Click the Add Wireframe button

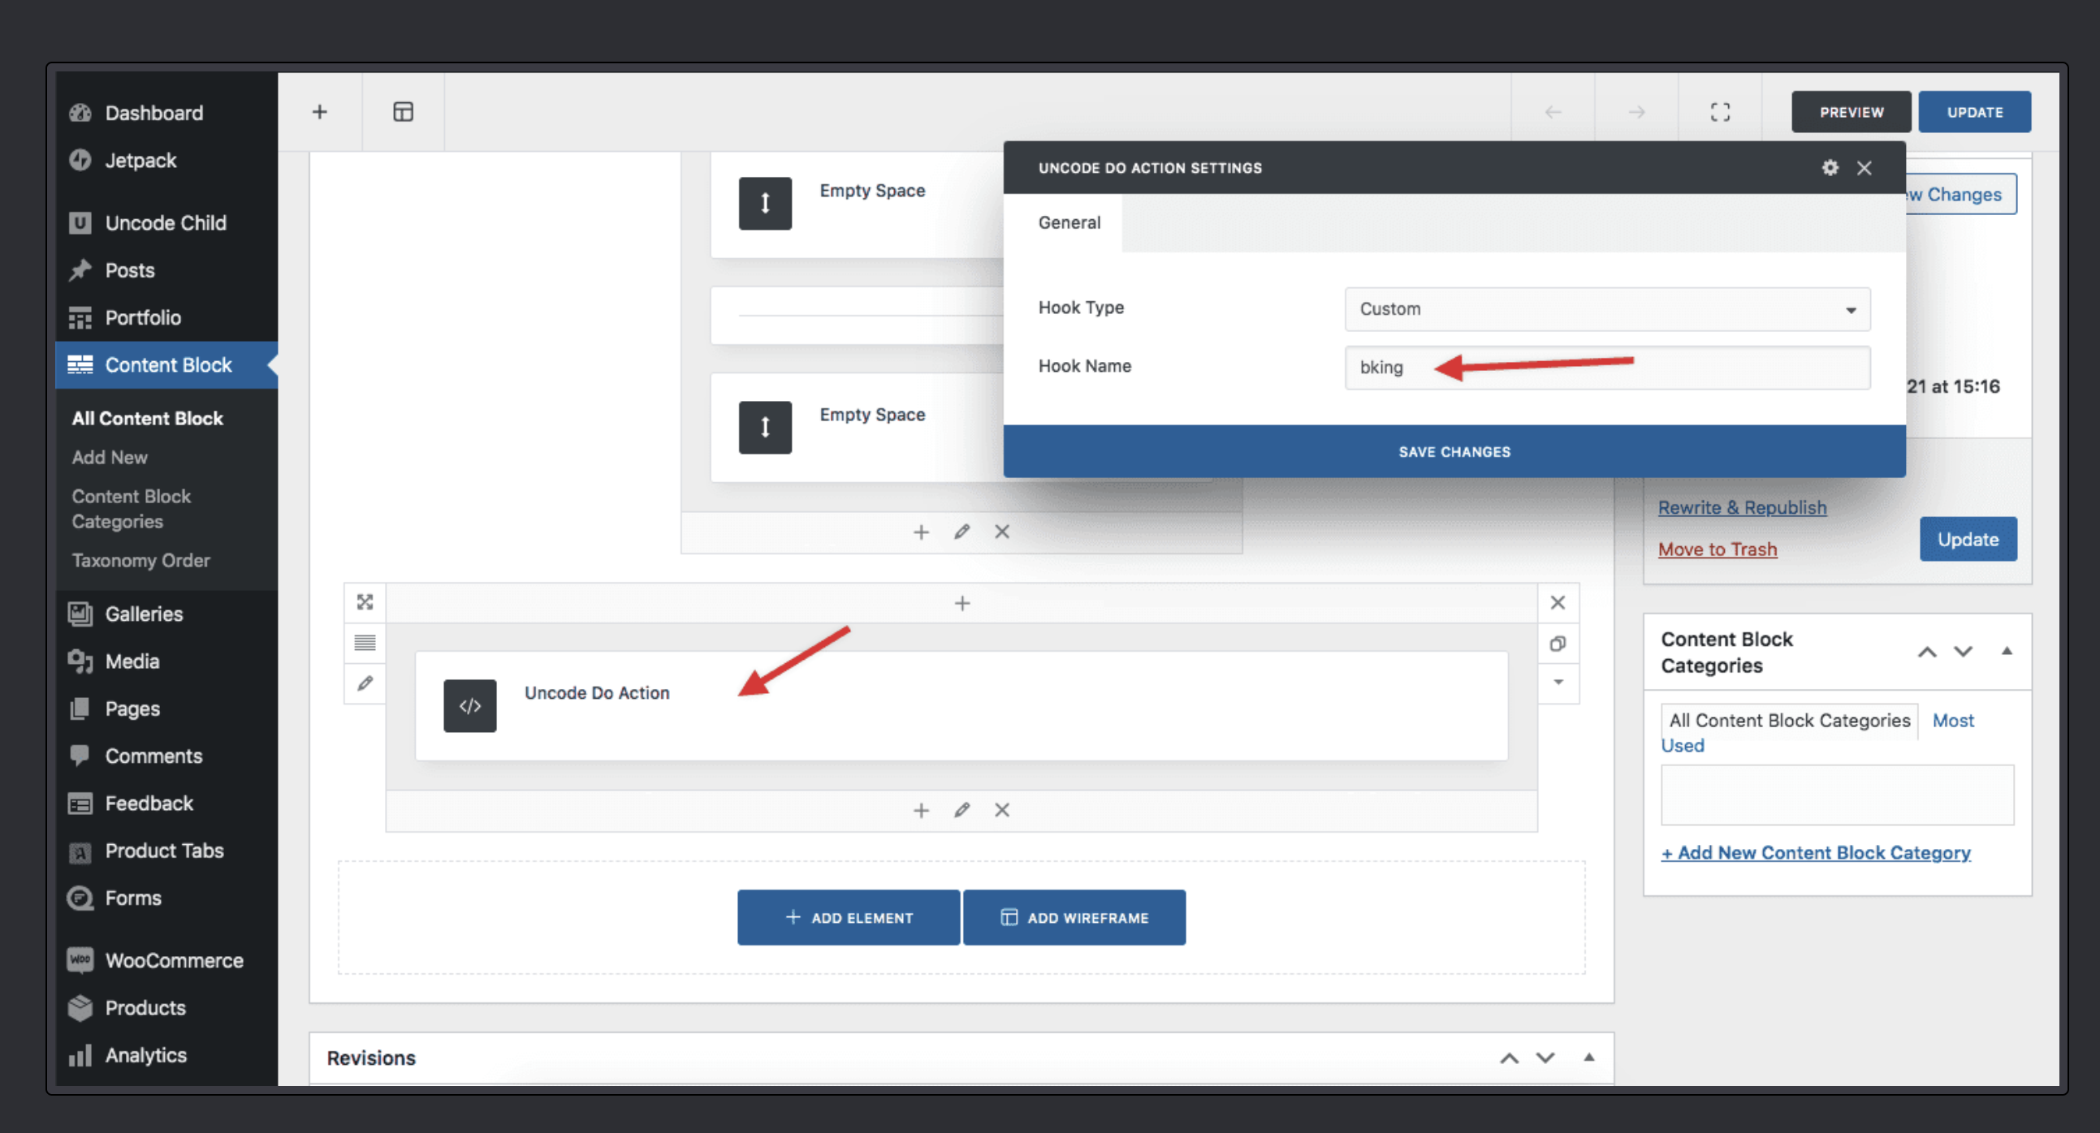coord(1074,917)
